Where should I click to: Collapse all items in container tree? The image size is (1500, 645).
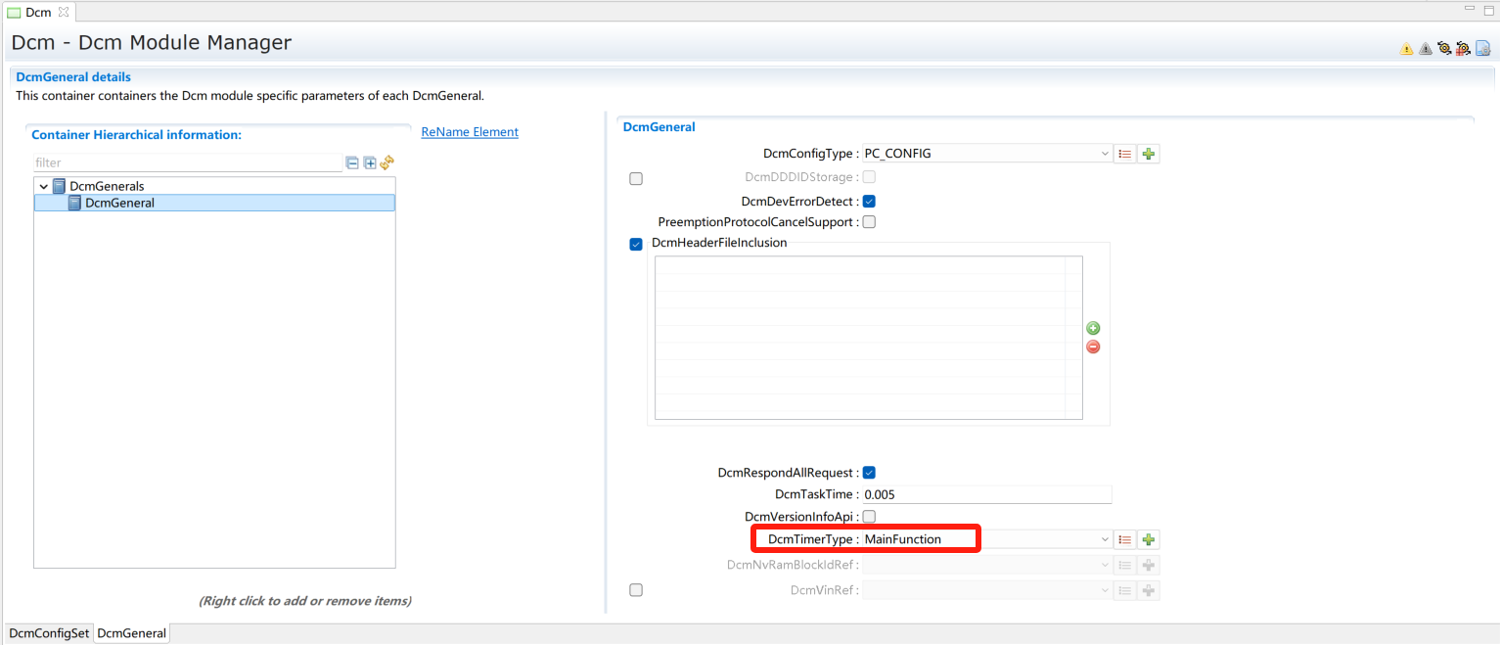click(352, 162)
